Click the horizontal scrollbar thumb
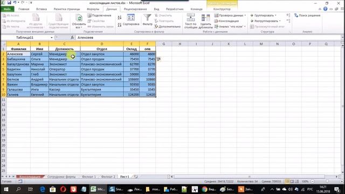Screen dimensions: 345x194 click(249, 177)
